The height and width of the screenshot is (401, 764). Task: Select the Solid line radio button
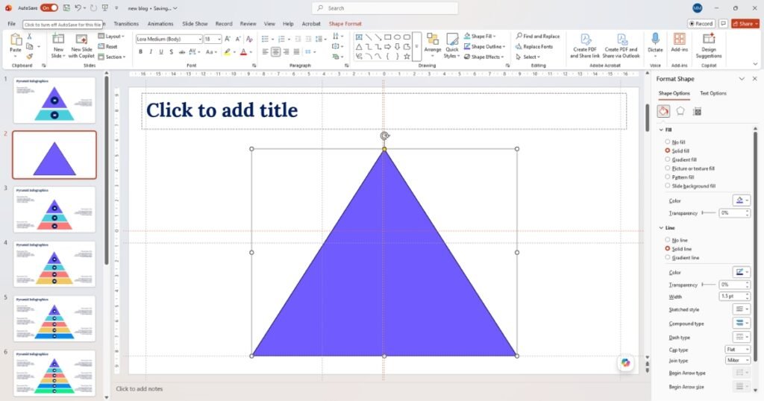(x=668, y=249)
